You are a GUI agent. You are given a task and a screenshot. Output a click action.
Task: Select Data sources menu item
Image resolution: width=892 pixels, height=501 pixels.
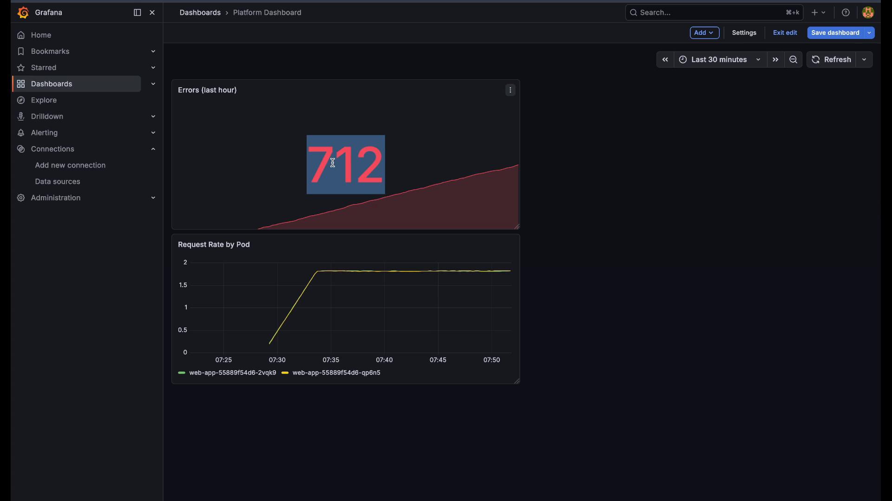tap(58, 181)
